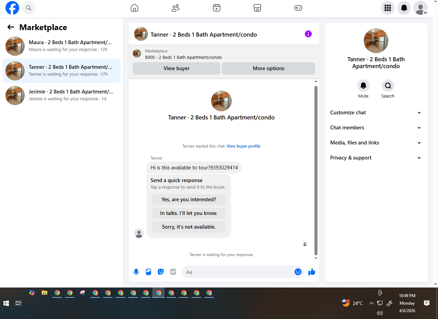The image size is (438, 319).
Task: Click the "Tanner started this chat." text
Action: pyautogui.click(x=204, y=146)
